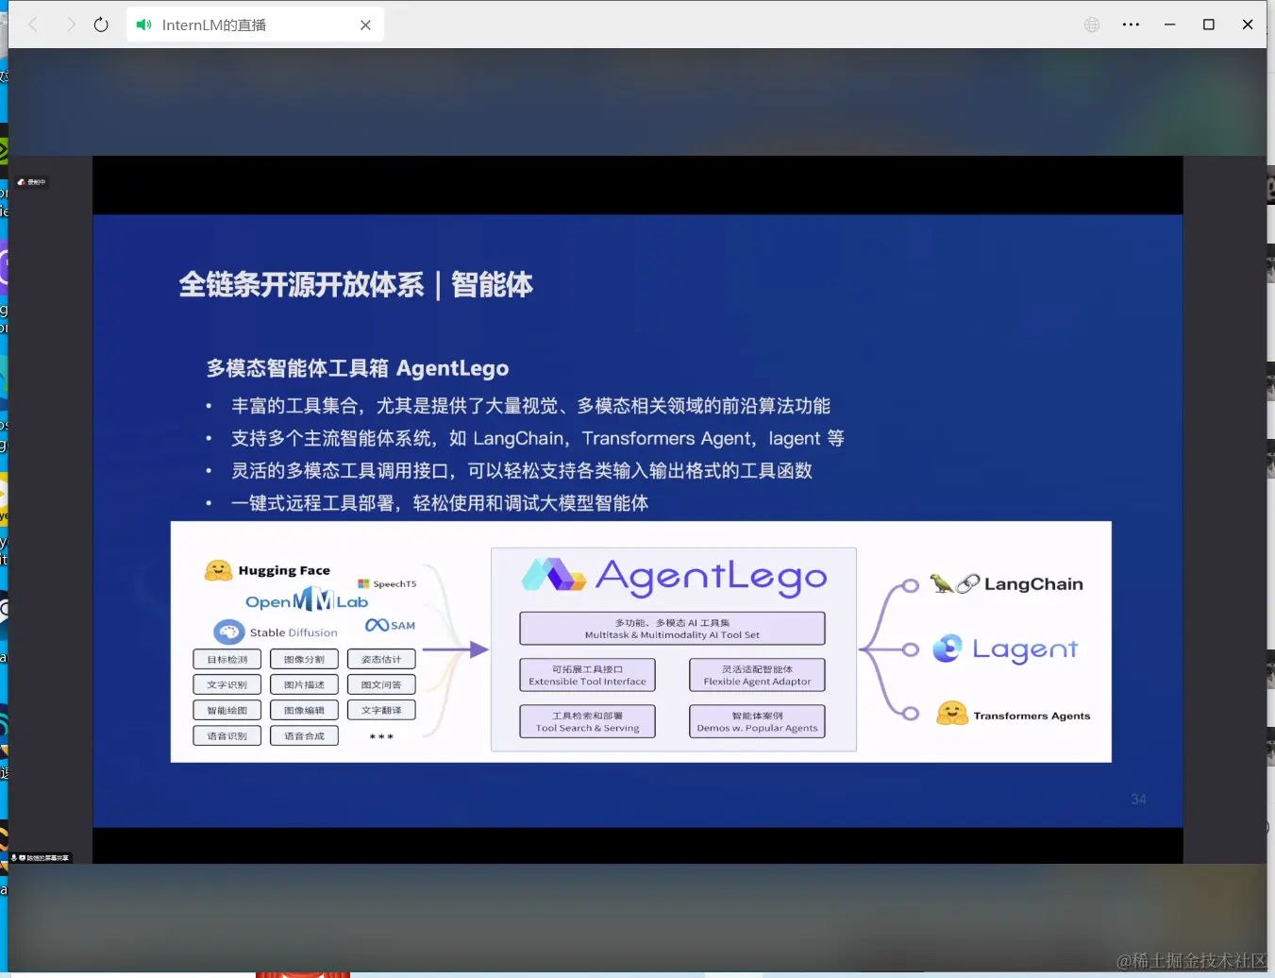Select the InternLM的直播 tab
This screenshot has height=978, width=1275.
(255, 25)
